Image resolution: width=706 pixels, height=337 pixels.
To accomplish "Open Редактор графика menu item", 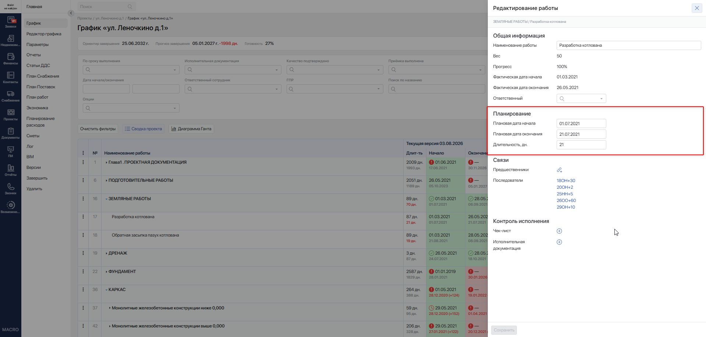I will coord(44,34).
